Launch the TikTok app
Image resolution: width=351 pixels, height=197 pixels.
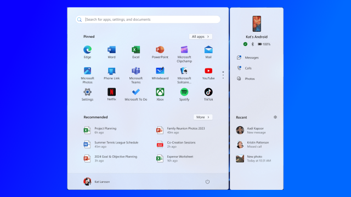(208, 95)
